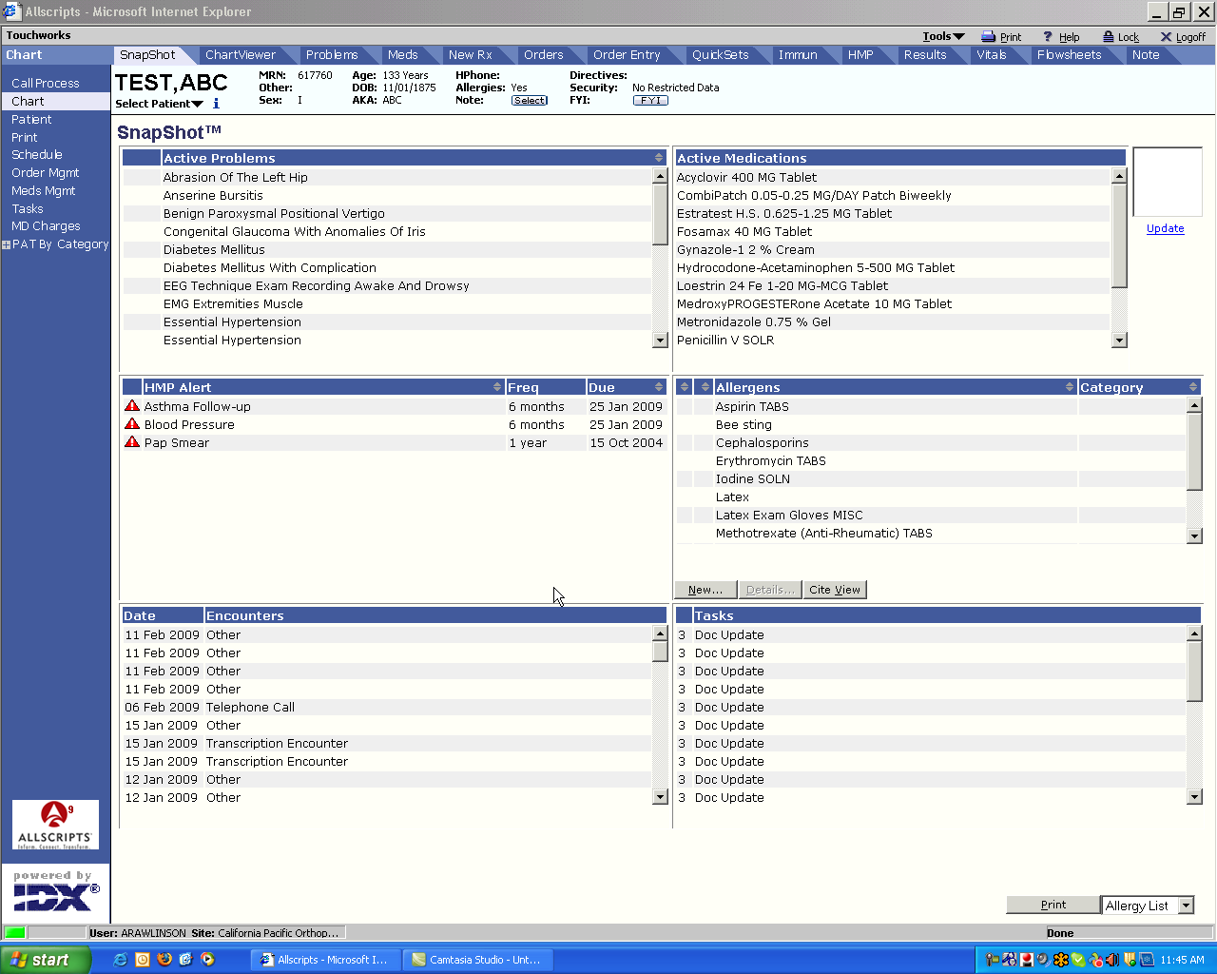Switch to the ChartViewer tab
The height and width of the screenshot is (974, 1217).
tap(240, 55)
